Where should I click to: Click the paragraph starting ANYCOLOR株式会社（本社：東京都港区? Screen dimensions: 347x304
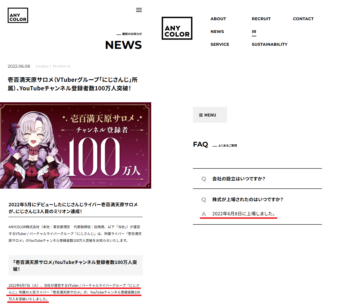click(75, 234)
